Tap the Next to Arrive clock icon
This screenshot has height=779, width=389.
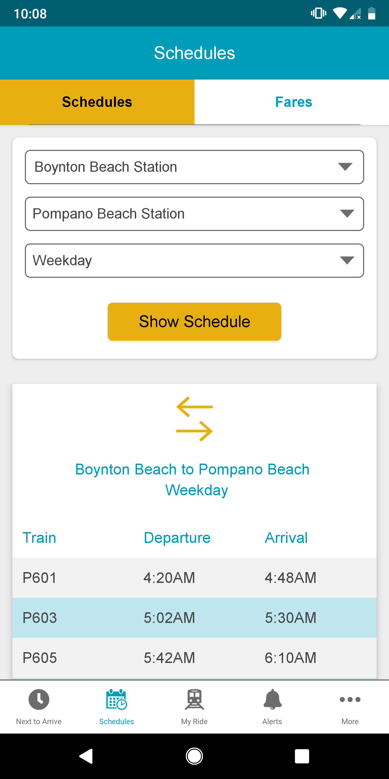39,699
